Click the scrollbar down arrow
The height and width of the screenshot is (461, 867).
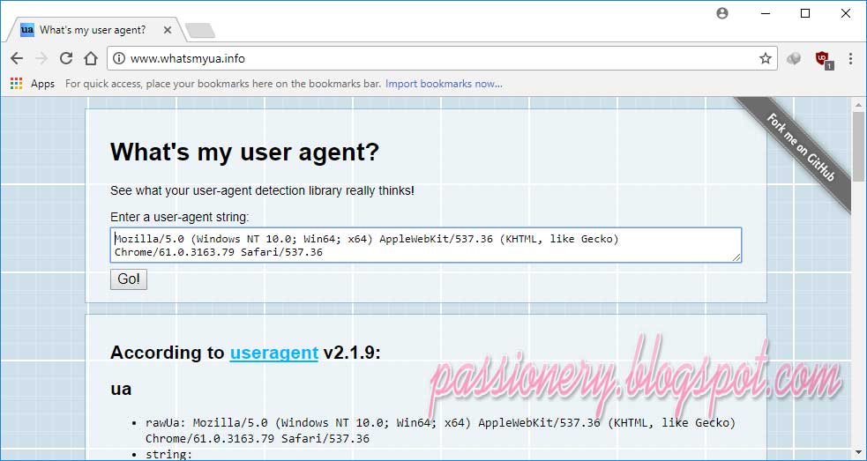858,454
